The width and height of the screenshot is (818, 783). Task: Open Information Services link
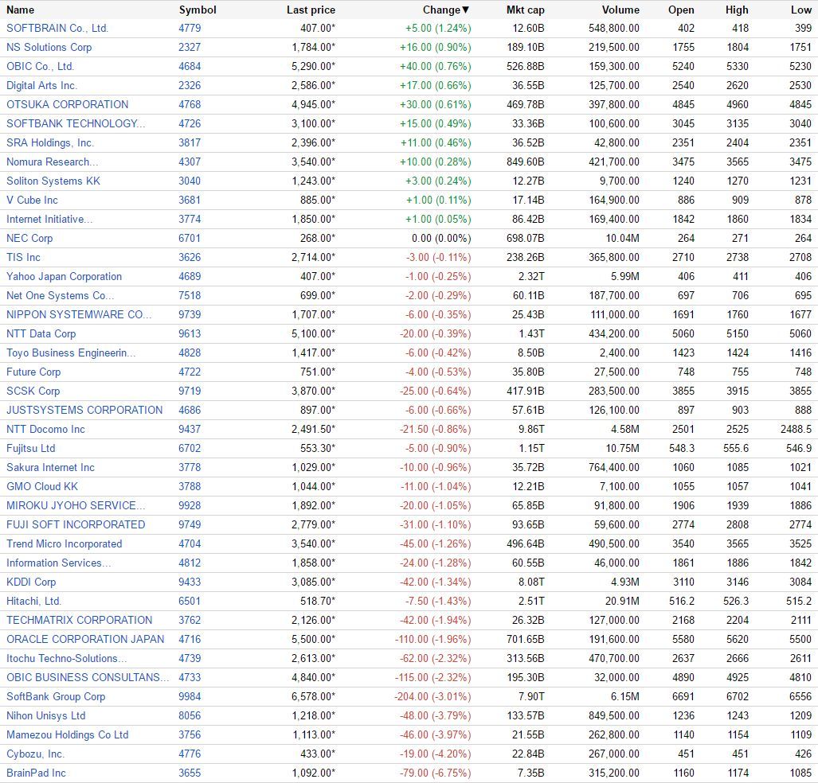(x=58, y=563)
